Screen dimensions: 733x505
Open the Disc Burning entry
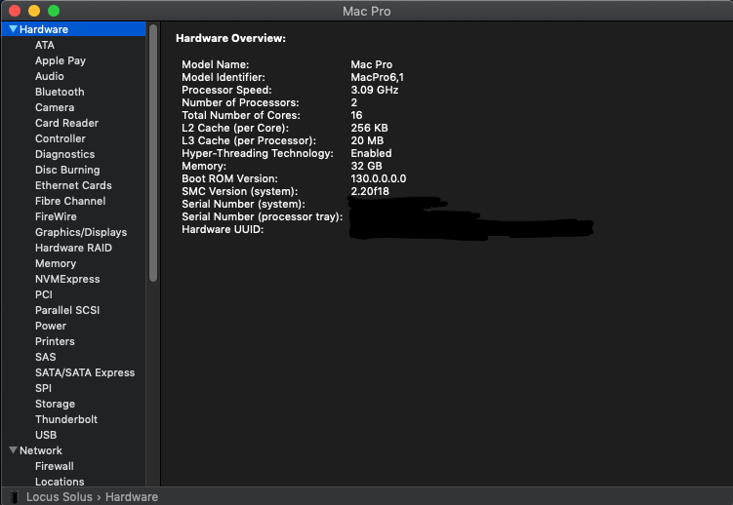[x=67, y=170]
